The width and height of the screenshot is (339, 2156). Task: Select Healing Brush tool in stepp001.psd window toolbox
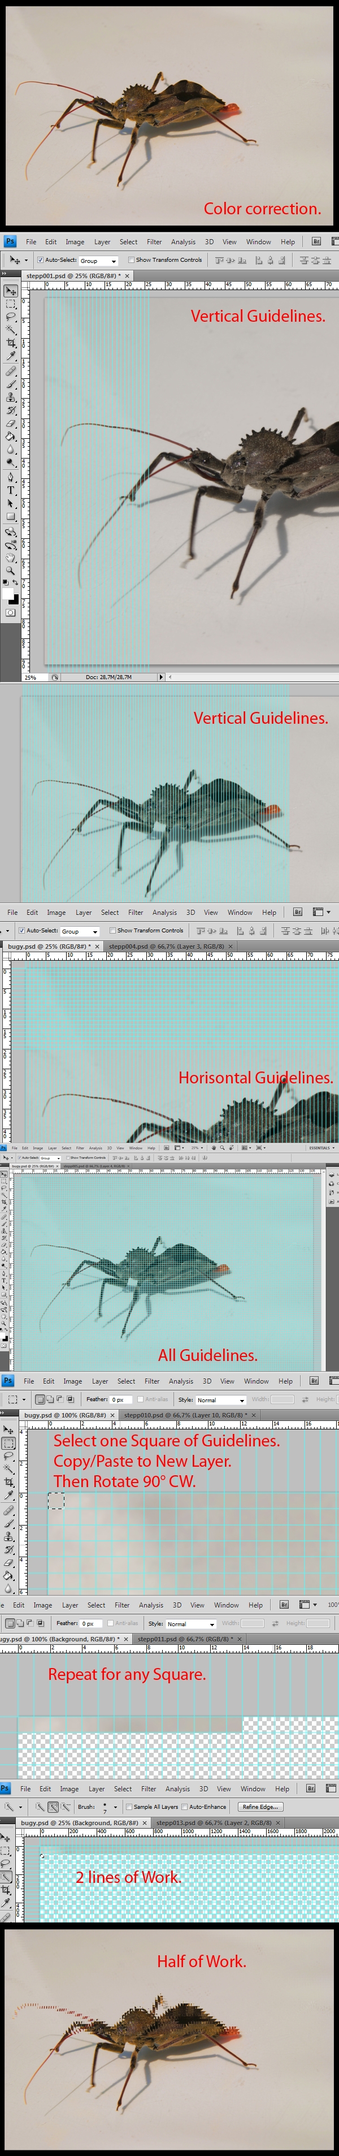pos(10,371)
